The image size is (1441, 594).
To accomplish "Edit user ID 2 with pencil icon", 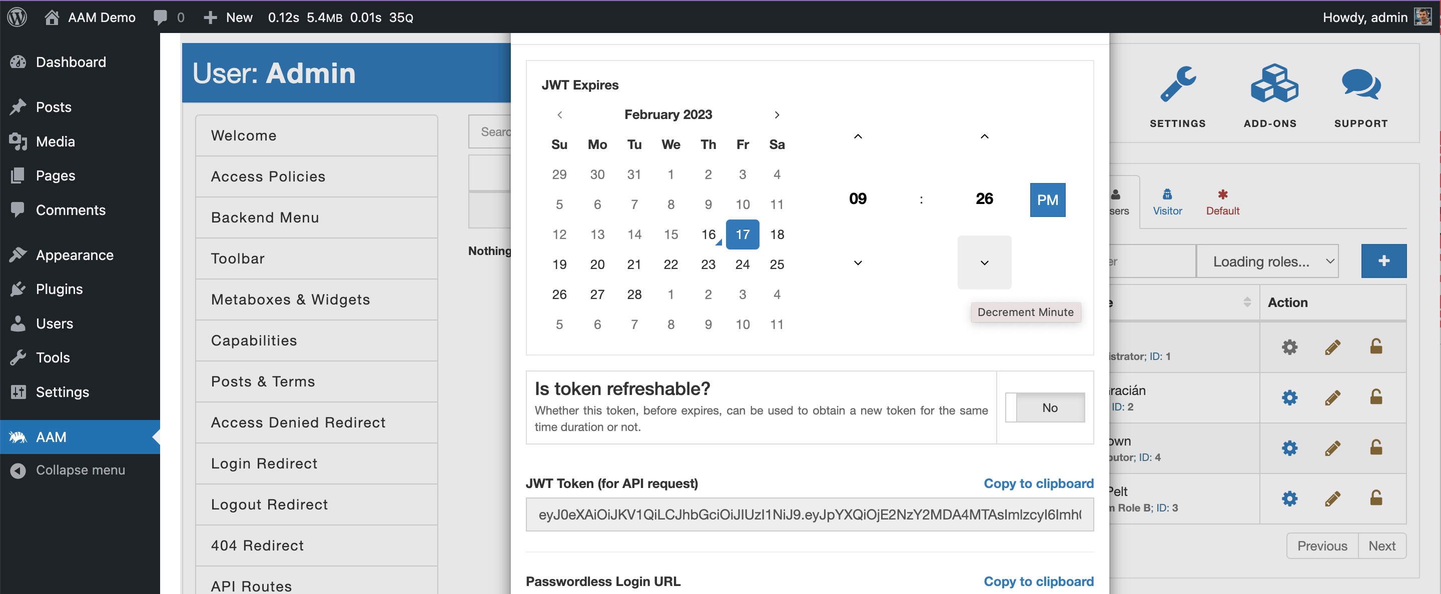I will tap(1332, 397).
